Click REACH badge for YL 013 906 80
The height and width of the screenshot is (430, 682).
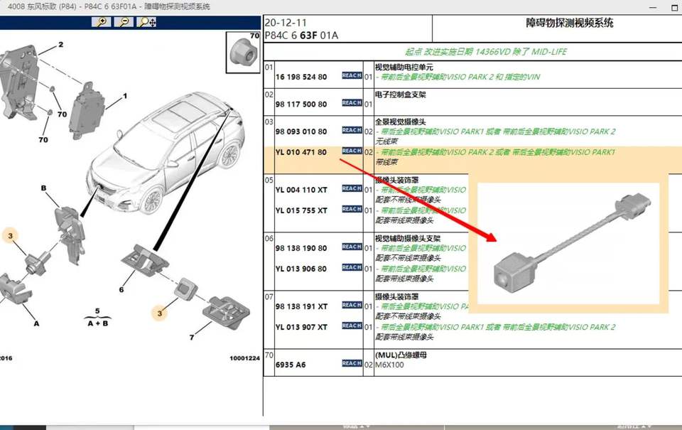(352, 268)
